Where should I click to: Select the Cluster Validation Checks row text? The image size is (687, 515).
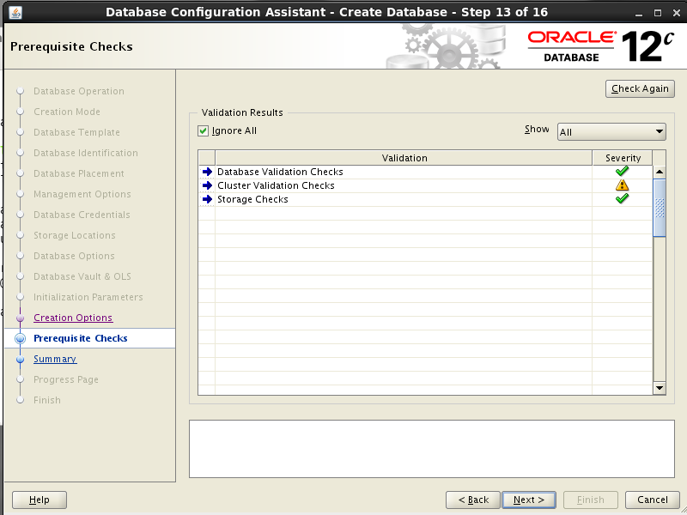point(276,185)
